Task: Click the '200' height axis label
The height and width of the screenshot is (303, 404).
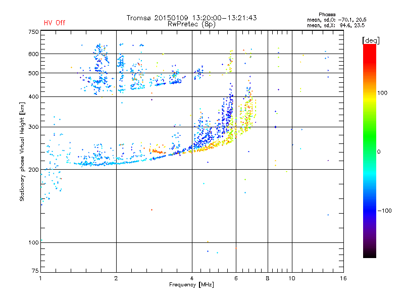Action: click(x=33, y=170)
